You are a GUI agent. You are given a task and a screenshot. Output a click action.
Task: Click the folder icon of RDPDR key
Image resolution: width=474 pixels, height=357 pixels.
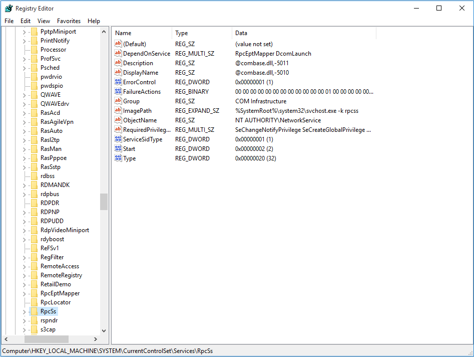(x=35, y=203)
